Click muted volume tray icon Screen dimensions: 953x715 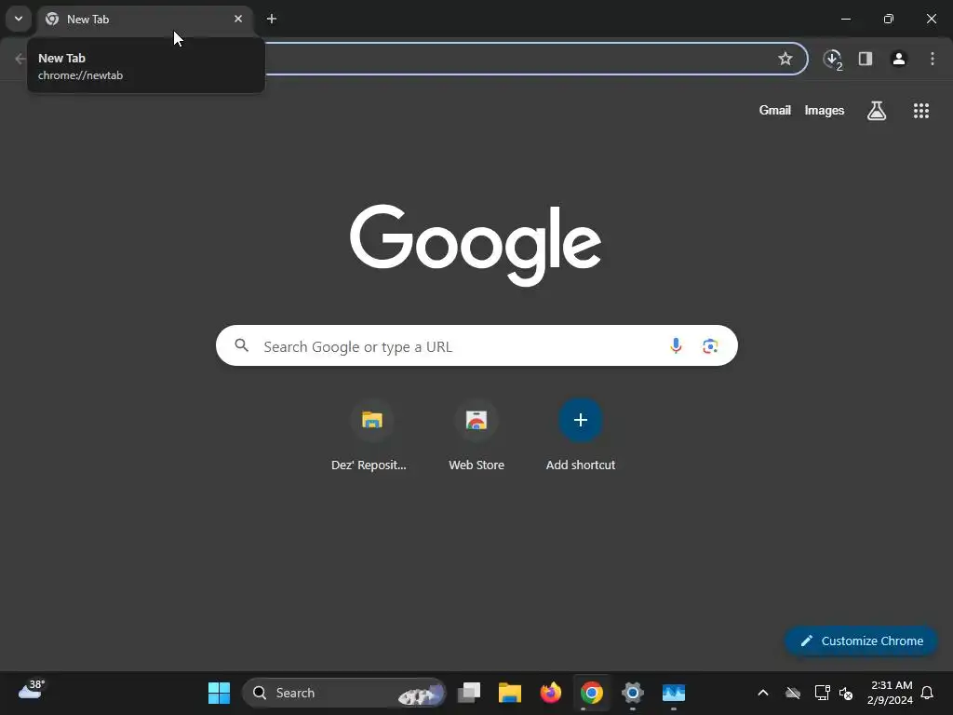(x=846, y=693)
